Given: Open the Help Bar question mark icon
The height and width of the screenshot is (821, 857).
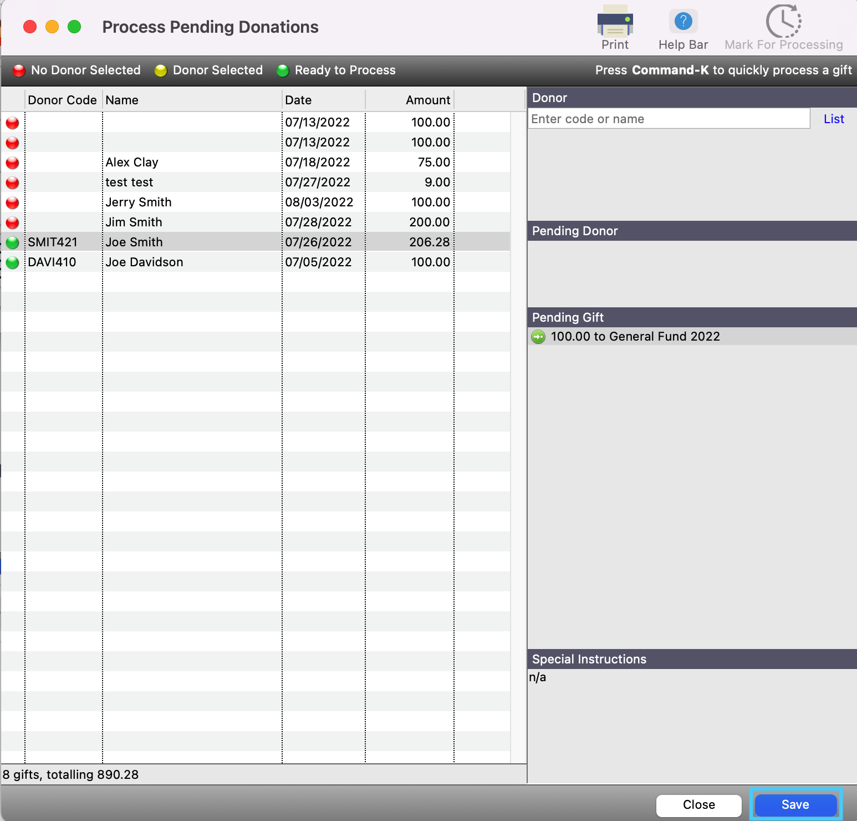Looking at the screenshot, I should tap(683, 22).
